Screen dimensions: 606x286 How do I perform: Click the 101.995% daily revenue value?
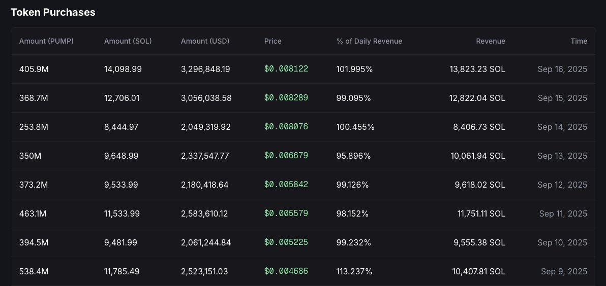coord(355,69)
